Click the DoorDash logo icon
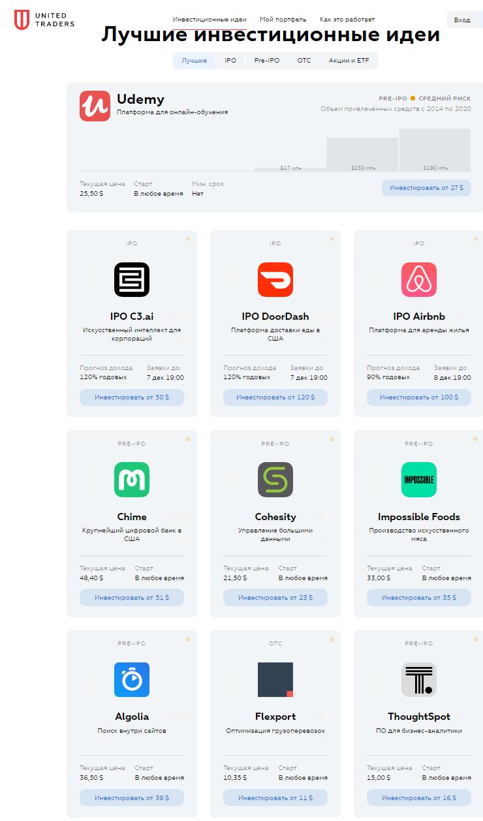The width and height of the screenshot is (483, 821). point(275,279)
